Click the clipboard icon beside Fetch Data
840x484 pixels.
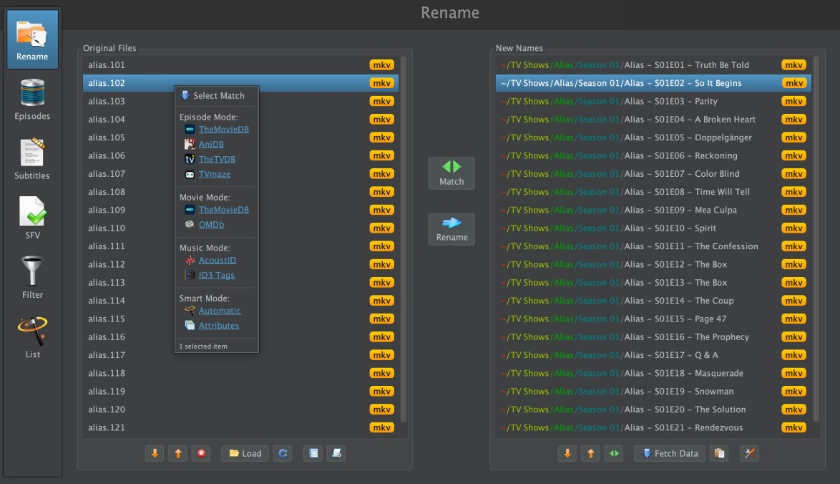720,453
